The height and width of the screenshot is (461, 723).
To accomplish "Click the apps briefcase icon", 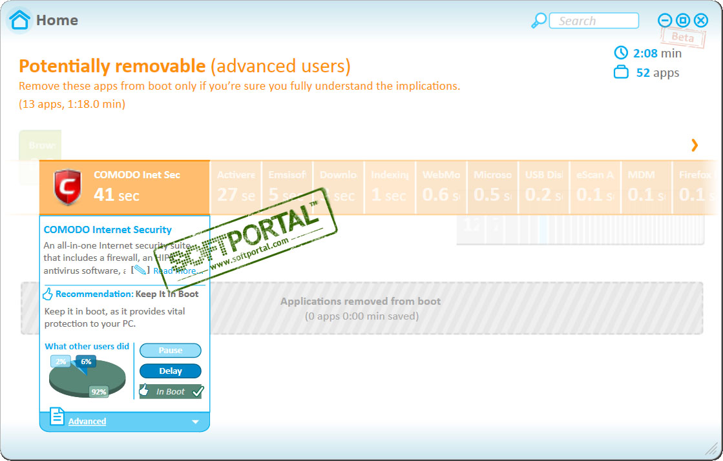I will pos(621,72).
